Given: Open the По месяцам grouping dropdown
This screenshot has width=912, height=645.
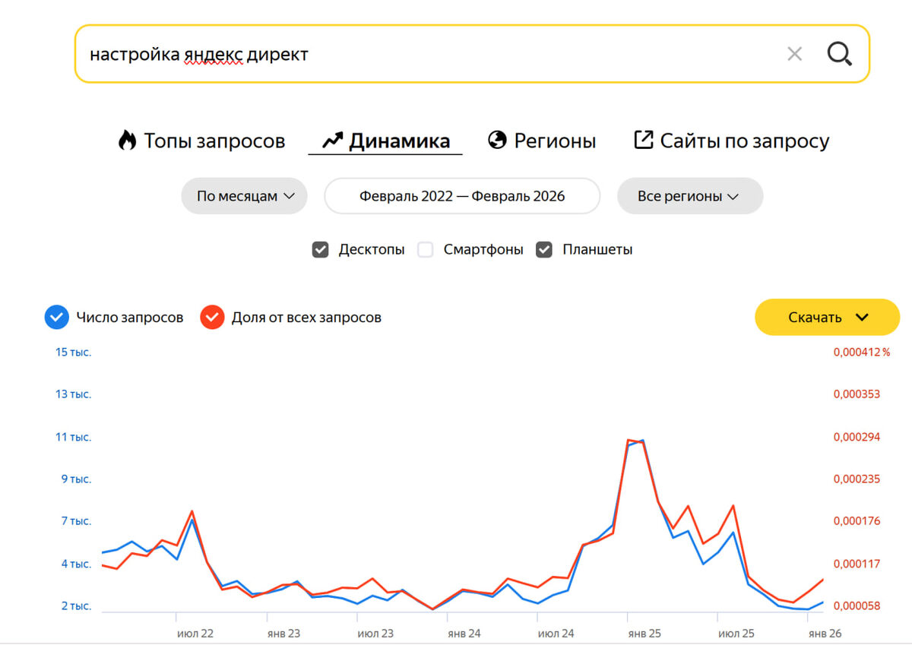Looking at the screenshot, I should [x=244, y=196].
